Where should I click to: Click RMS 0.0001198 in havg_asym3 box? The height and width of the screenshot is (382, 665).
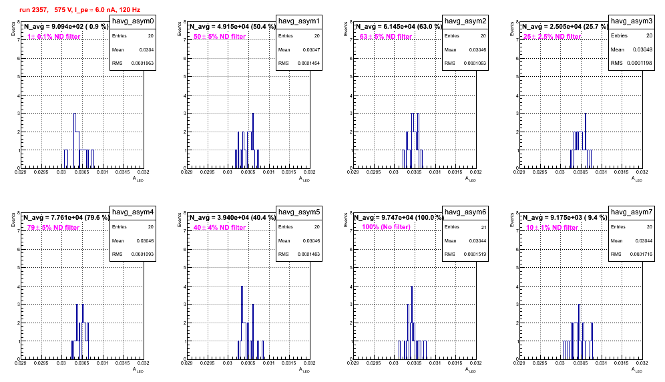point(632,63)
